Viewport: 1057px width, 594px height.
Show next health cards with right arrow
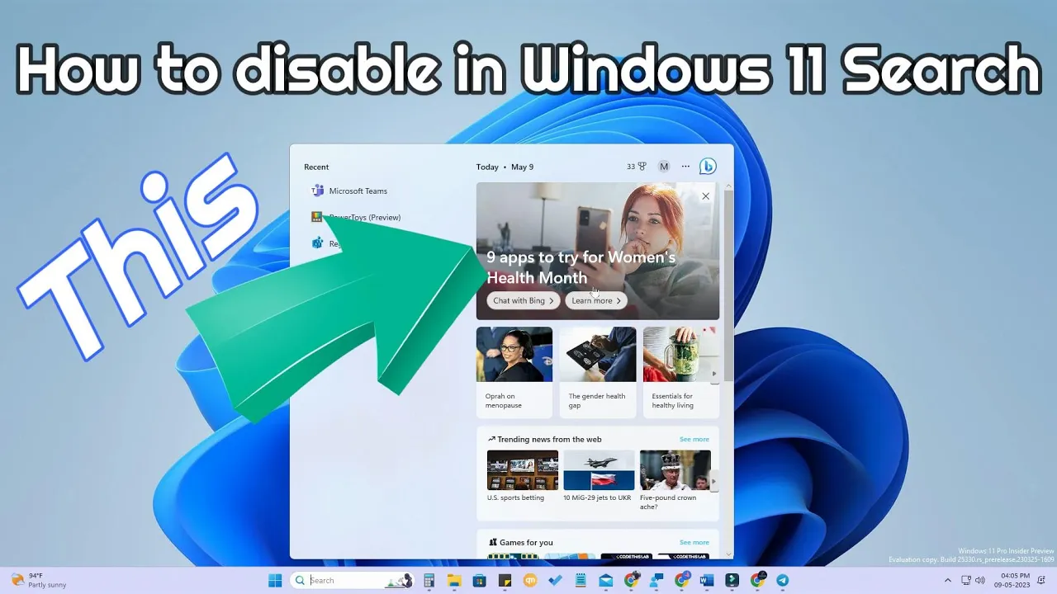coord(714,373)
